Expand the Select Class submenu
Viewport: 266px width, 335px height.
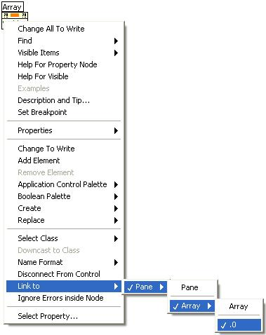click(64, 238)
